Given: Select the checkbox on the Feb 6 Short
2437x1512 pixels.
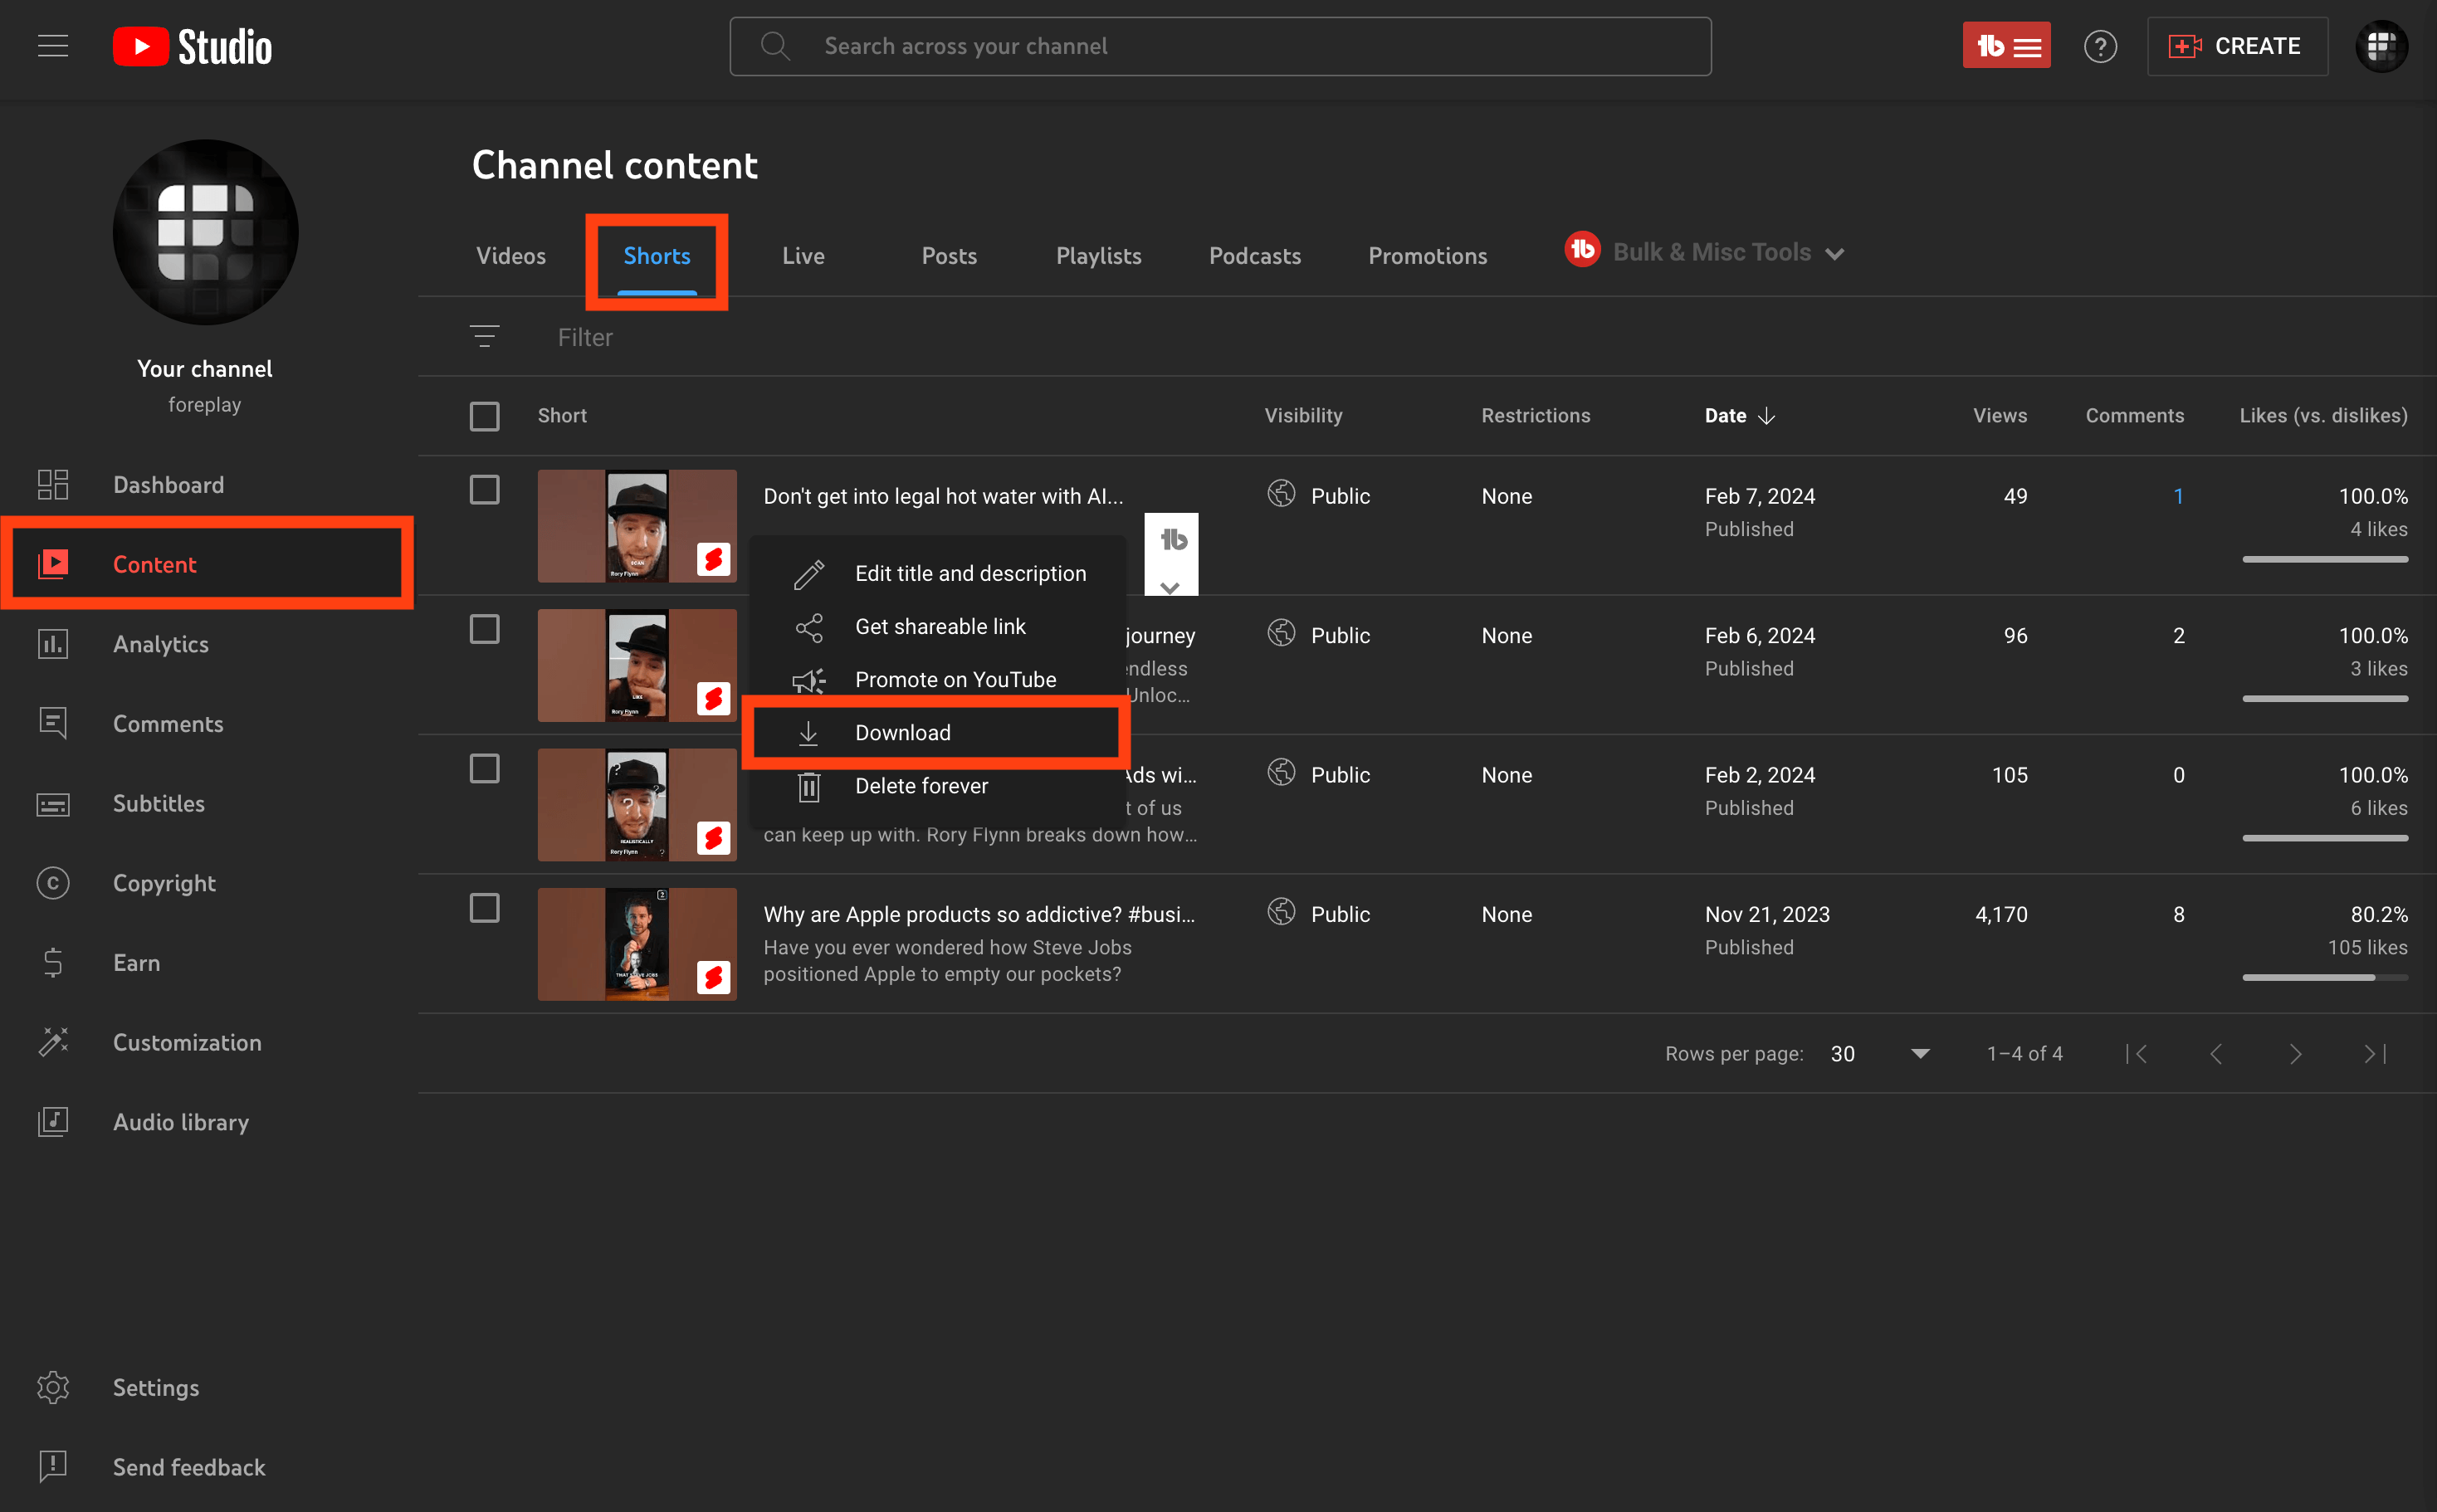Looking at the screenshot, I should coord(484,628).
